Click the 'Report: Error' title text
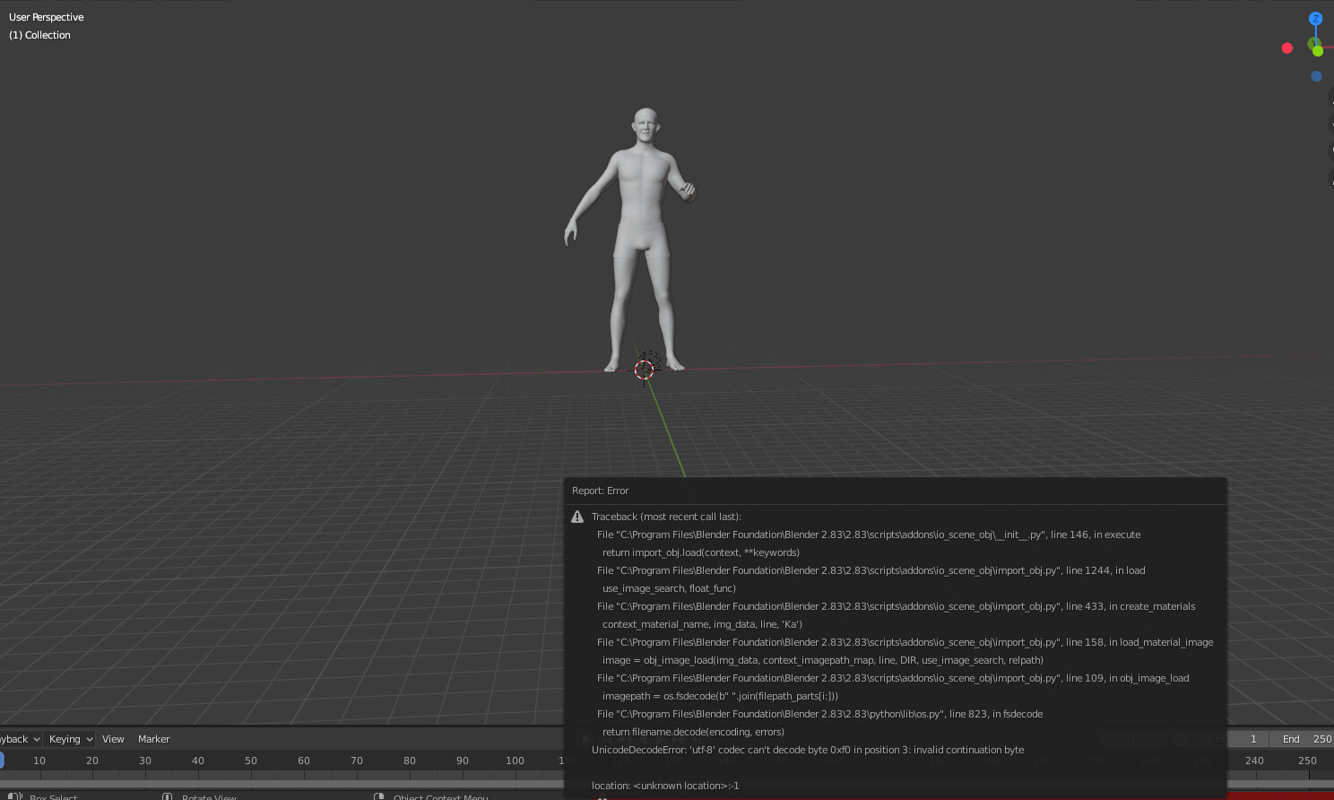 point(600,491)
